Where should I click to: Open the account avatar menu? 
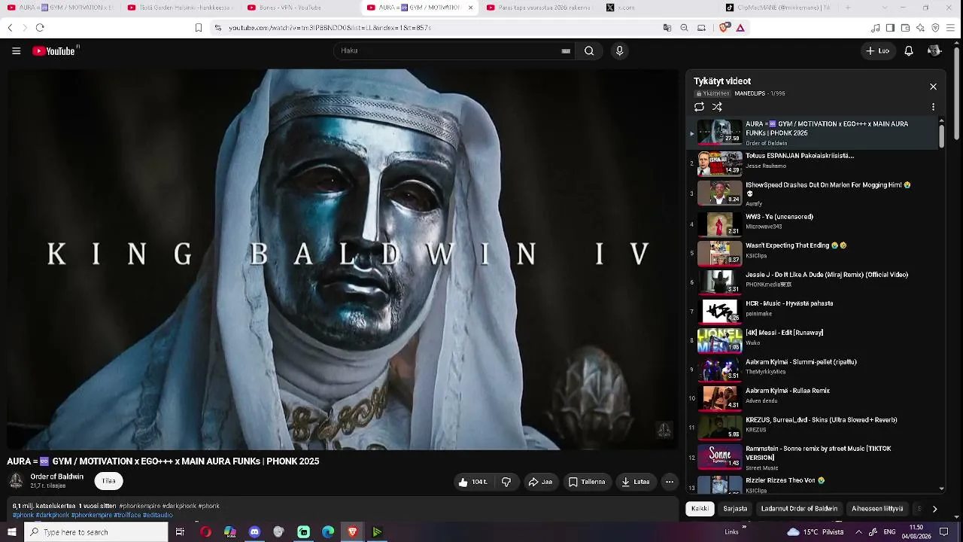pos(934,51)
